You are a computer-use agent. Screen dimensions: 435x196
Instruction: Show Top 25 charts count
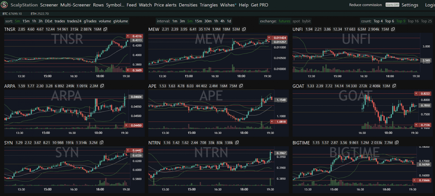[x=426, y=21]
